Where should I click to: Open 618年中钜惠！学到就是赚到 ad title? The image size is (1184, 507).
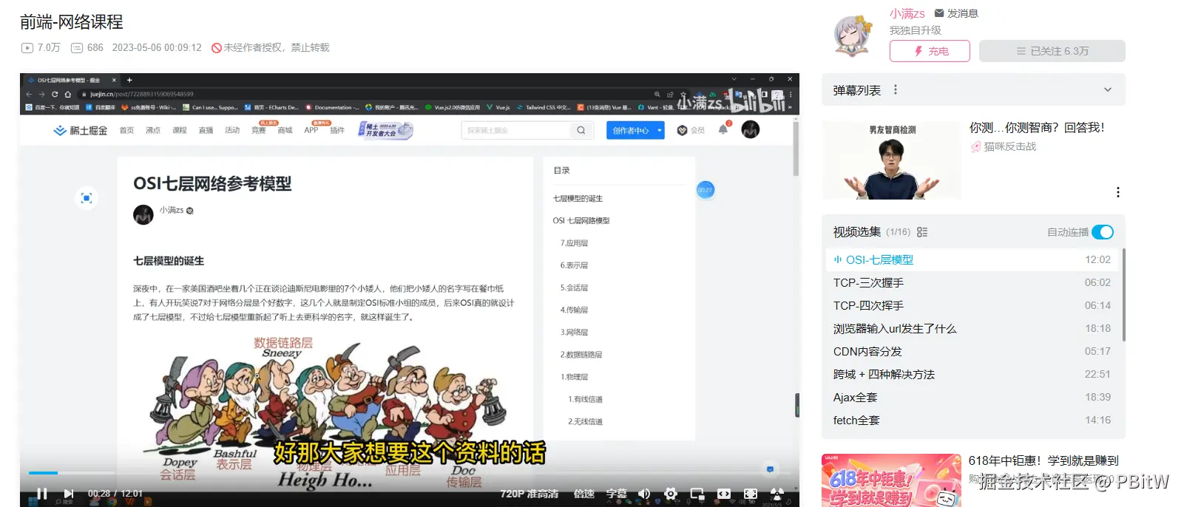1043,460
